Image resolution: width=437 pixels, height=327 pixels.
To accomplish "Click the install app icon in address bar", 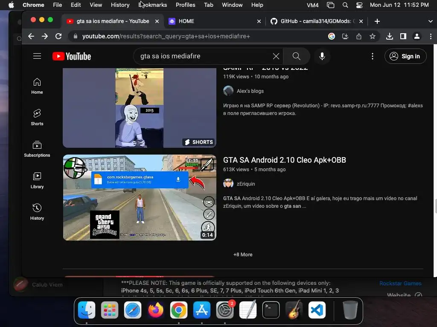I will point(345,36).
